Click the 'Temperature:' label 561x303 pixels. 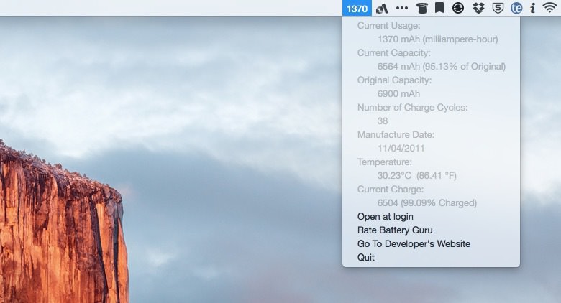click(384, 162)
